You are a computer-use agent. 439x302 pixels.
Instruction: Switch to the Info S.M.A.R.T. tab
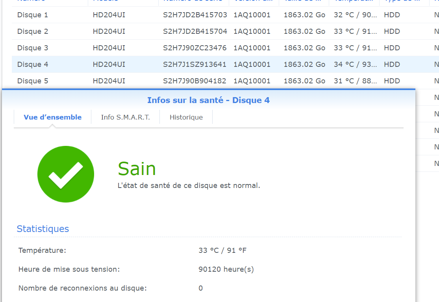126,117
